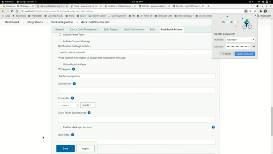Switch to Slack Aplicaciones browser tab
Viewport: 273px width, 154px height.
pos(86,6)
